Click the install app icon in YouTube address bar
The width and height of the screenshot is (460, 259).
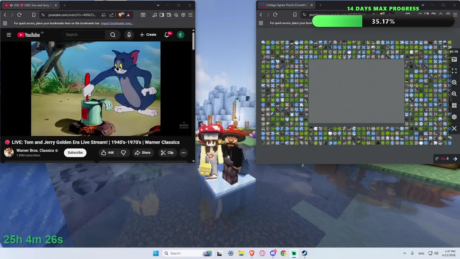[x=103, y=15]
